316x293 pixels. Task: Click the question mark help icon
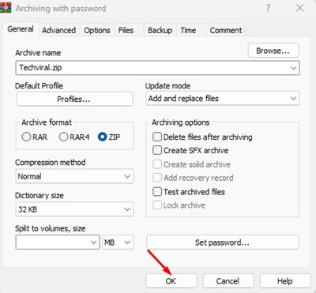pos(268,8)
